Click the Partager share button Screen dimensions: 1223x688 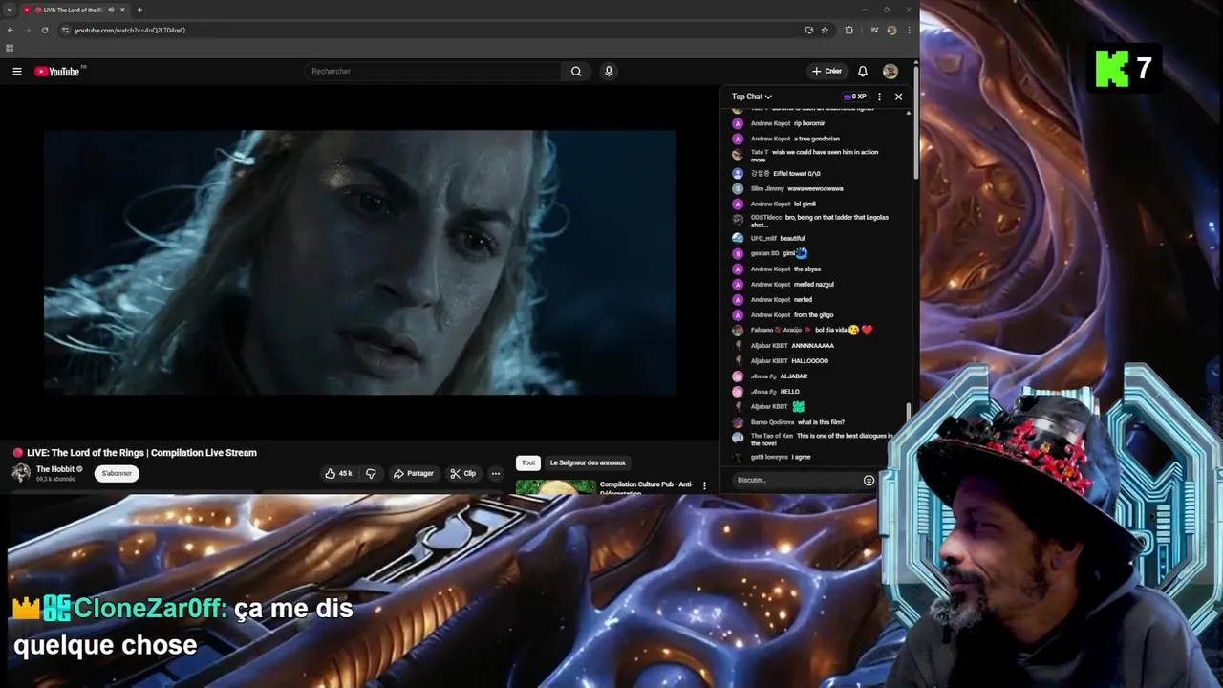pyautogui.click(x=414, y=473)
